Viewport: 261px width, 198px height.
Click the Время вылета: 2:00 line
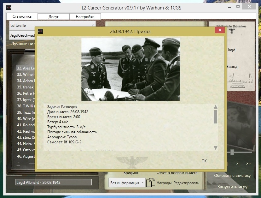64,117
